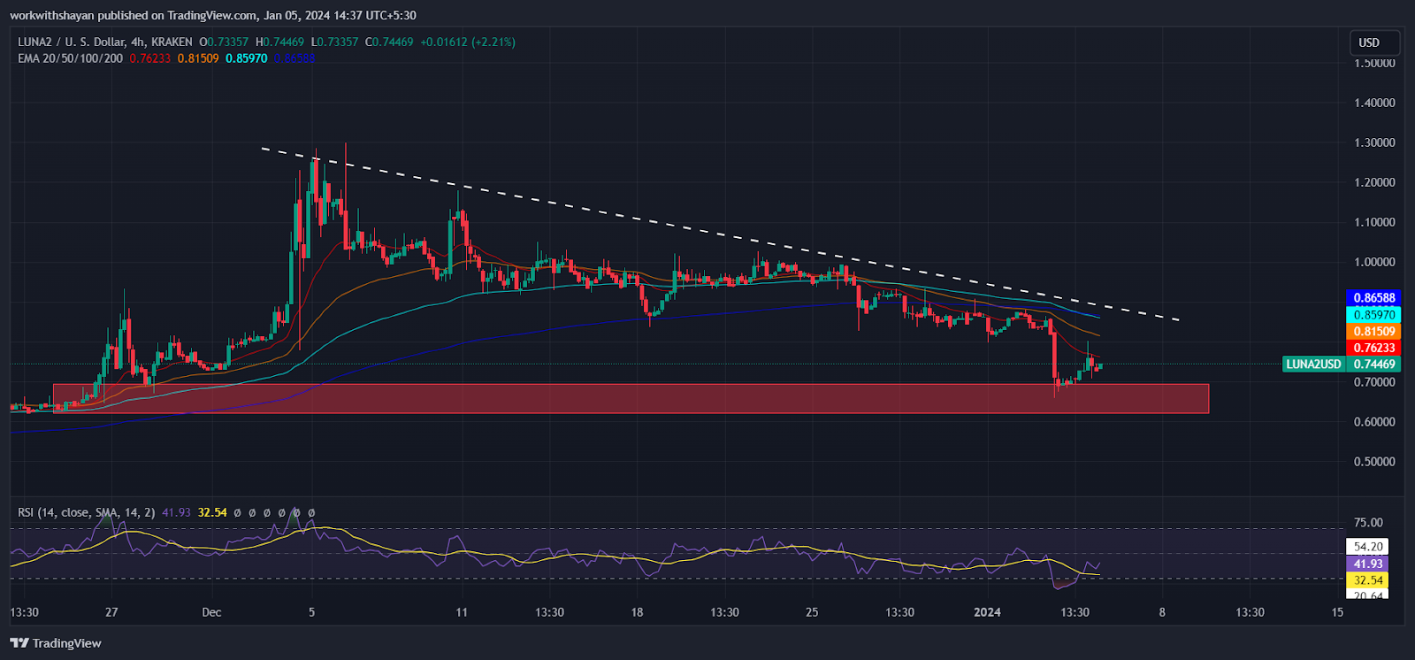The image size is (1415, 660).
Task: Click the publisher line mentioning workwithshayan
Action: pyautogui.click(x=213, y=15)
